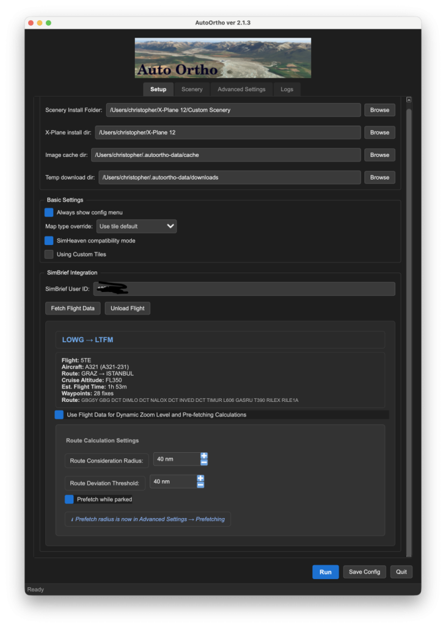
Task: Click the Run button
Action: tap(325, 572)
